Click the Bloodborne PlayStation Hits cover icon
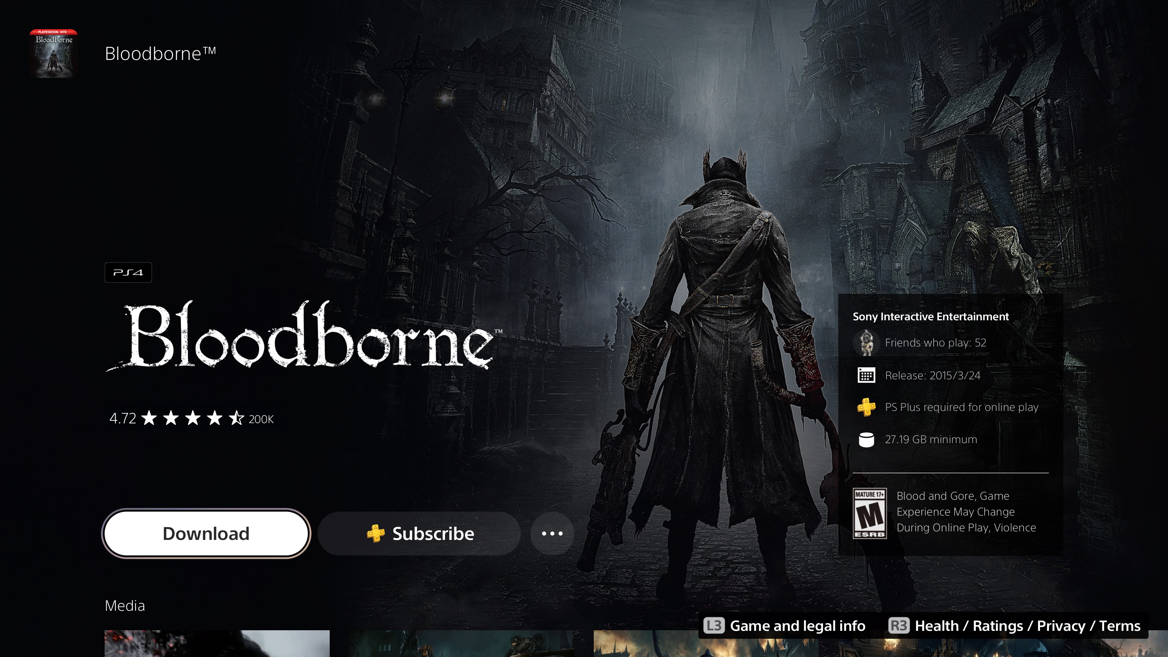Viewport: 1168px width, 657px height. click(x=54, y=54)
